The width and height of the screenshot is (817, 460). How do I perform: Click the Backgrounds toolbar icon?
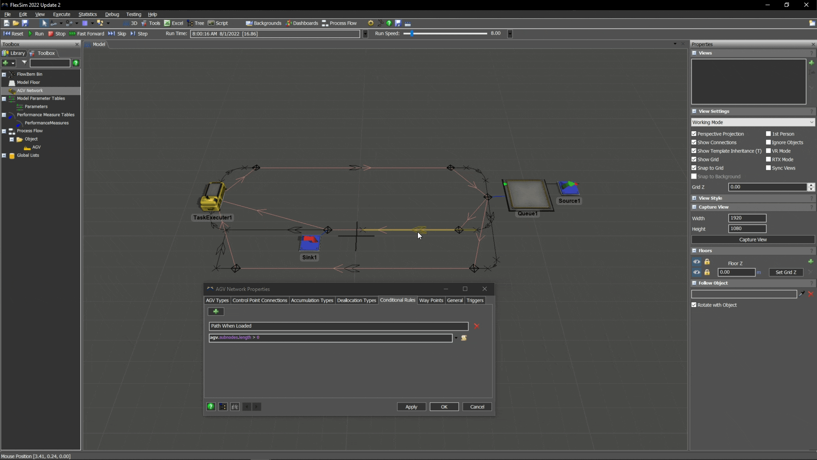[263, 23]
